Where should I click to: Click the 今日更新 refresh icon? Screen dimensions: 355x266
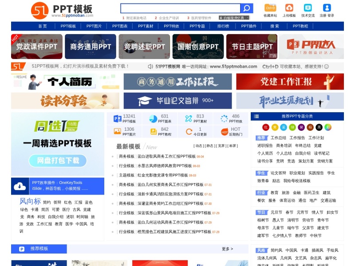[189, 131]
